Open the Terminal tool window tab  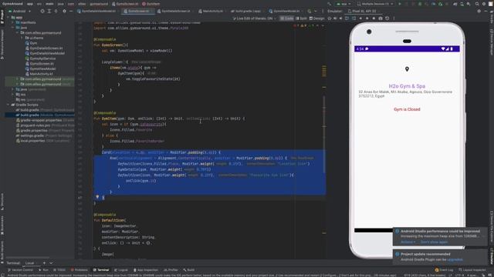coord(101,270)
